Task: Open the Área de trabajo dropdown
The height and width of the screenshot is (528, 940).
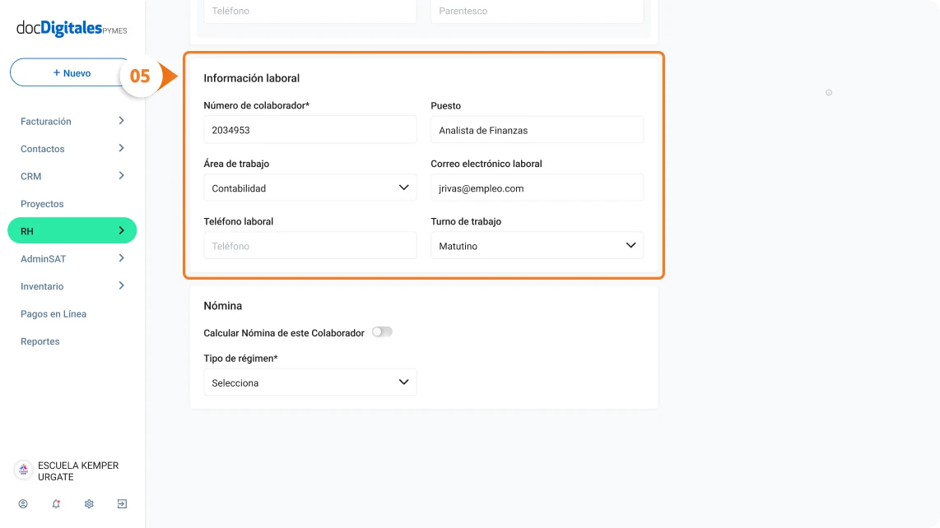Action: pos(310,188)
